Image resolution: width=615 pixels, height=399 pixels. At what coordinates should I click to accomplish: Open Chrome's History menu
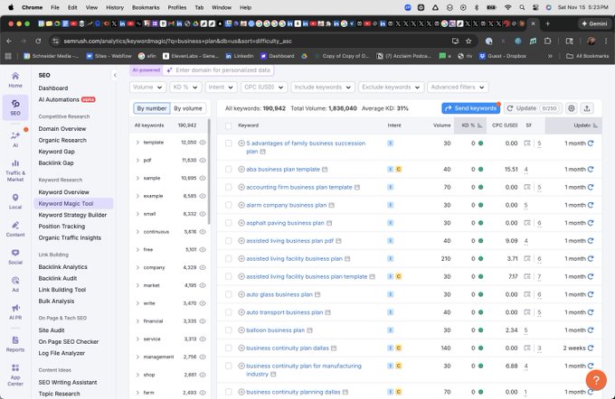[x=115, y=7]
